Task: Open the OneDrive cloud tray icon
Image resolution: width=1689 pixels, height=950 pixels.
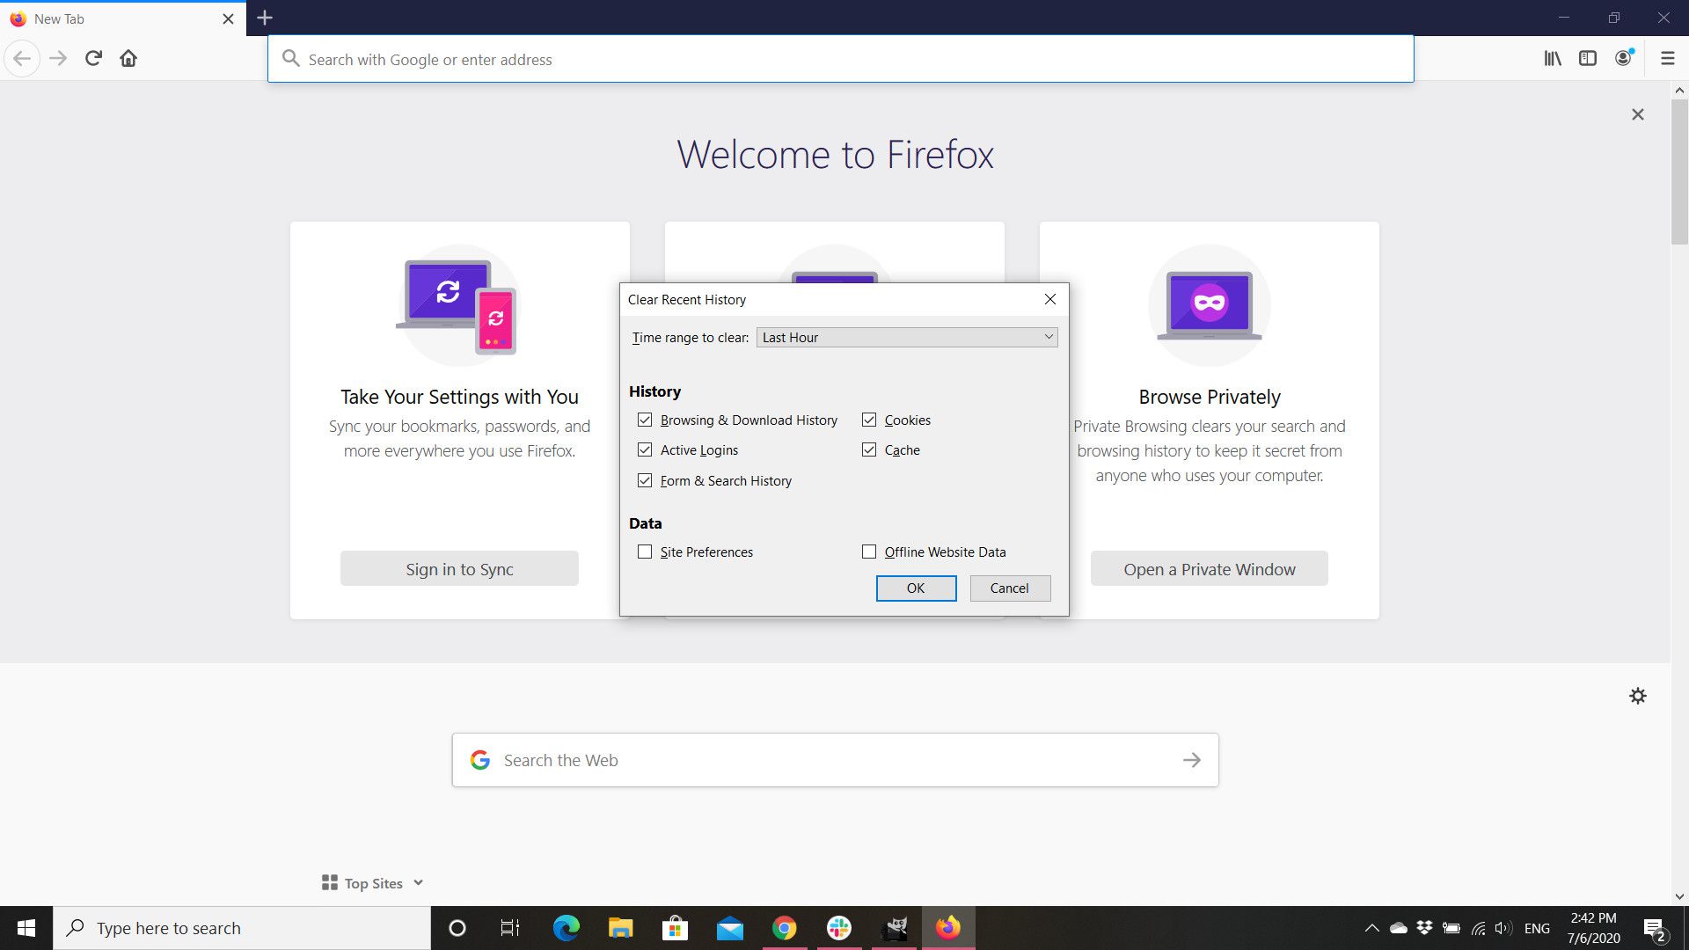Action: pos(1398,928)
